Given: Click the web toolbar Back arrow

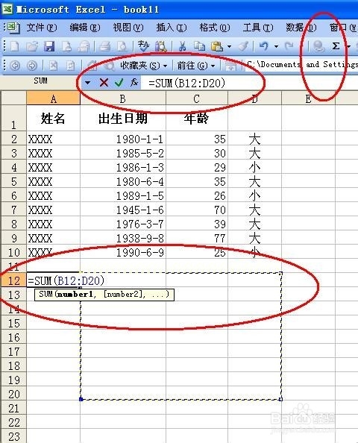Looking at the screenshot, I should click(x=15, y=66).
